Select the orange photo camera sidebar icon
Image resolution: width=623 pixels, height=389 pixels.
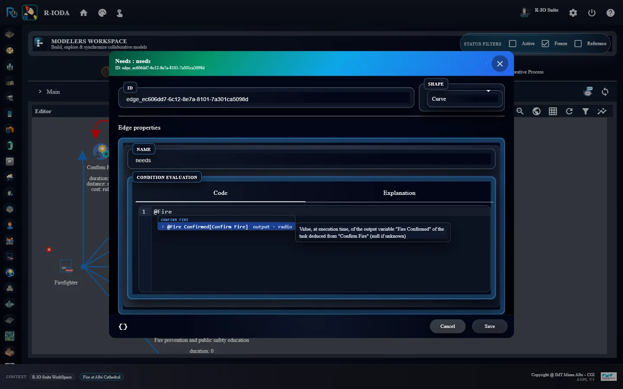tap(10, 130)
